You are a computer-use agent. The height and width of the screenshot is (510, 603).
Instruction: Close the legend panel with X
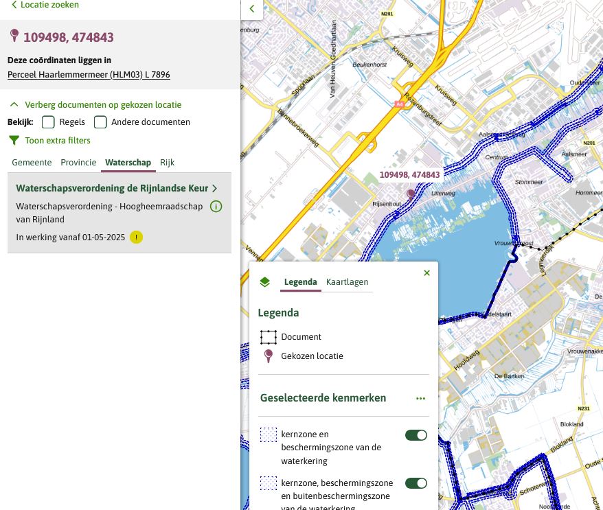click(426, 273)
